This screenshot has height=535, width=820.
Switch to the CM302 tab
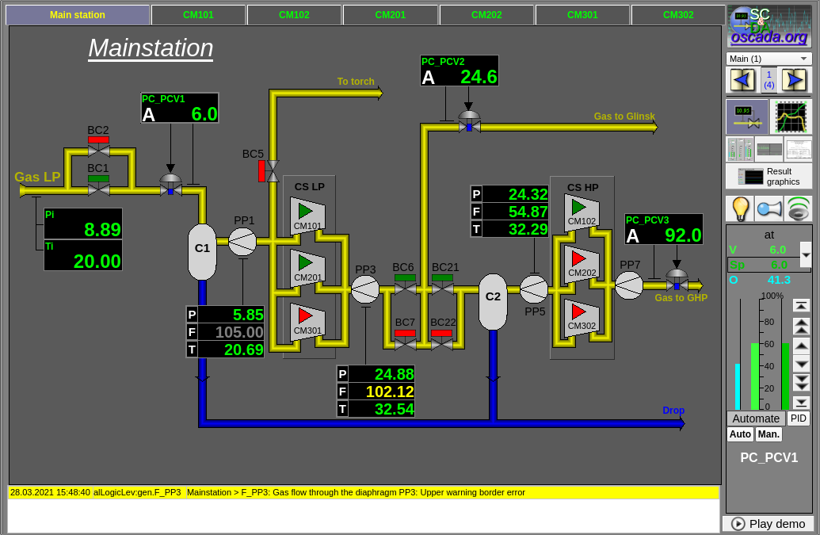pos(678,15)
